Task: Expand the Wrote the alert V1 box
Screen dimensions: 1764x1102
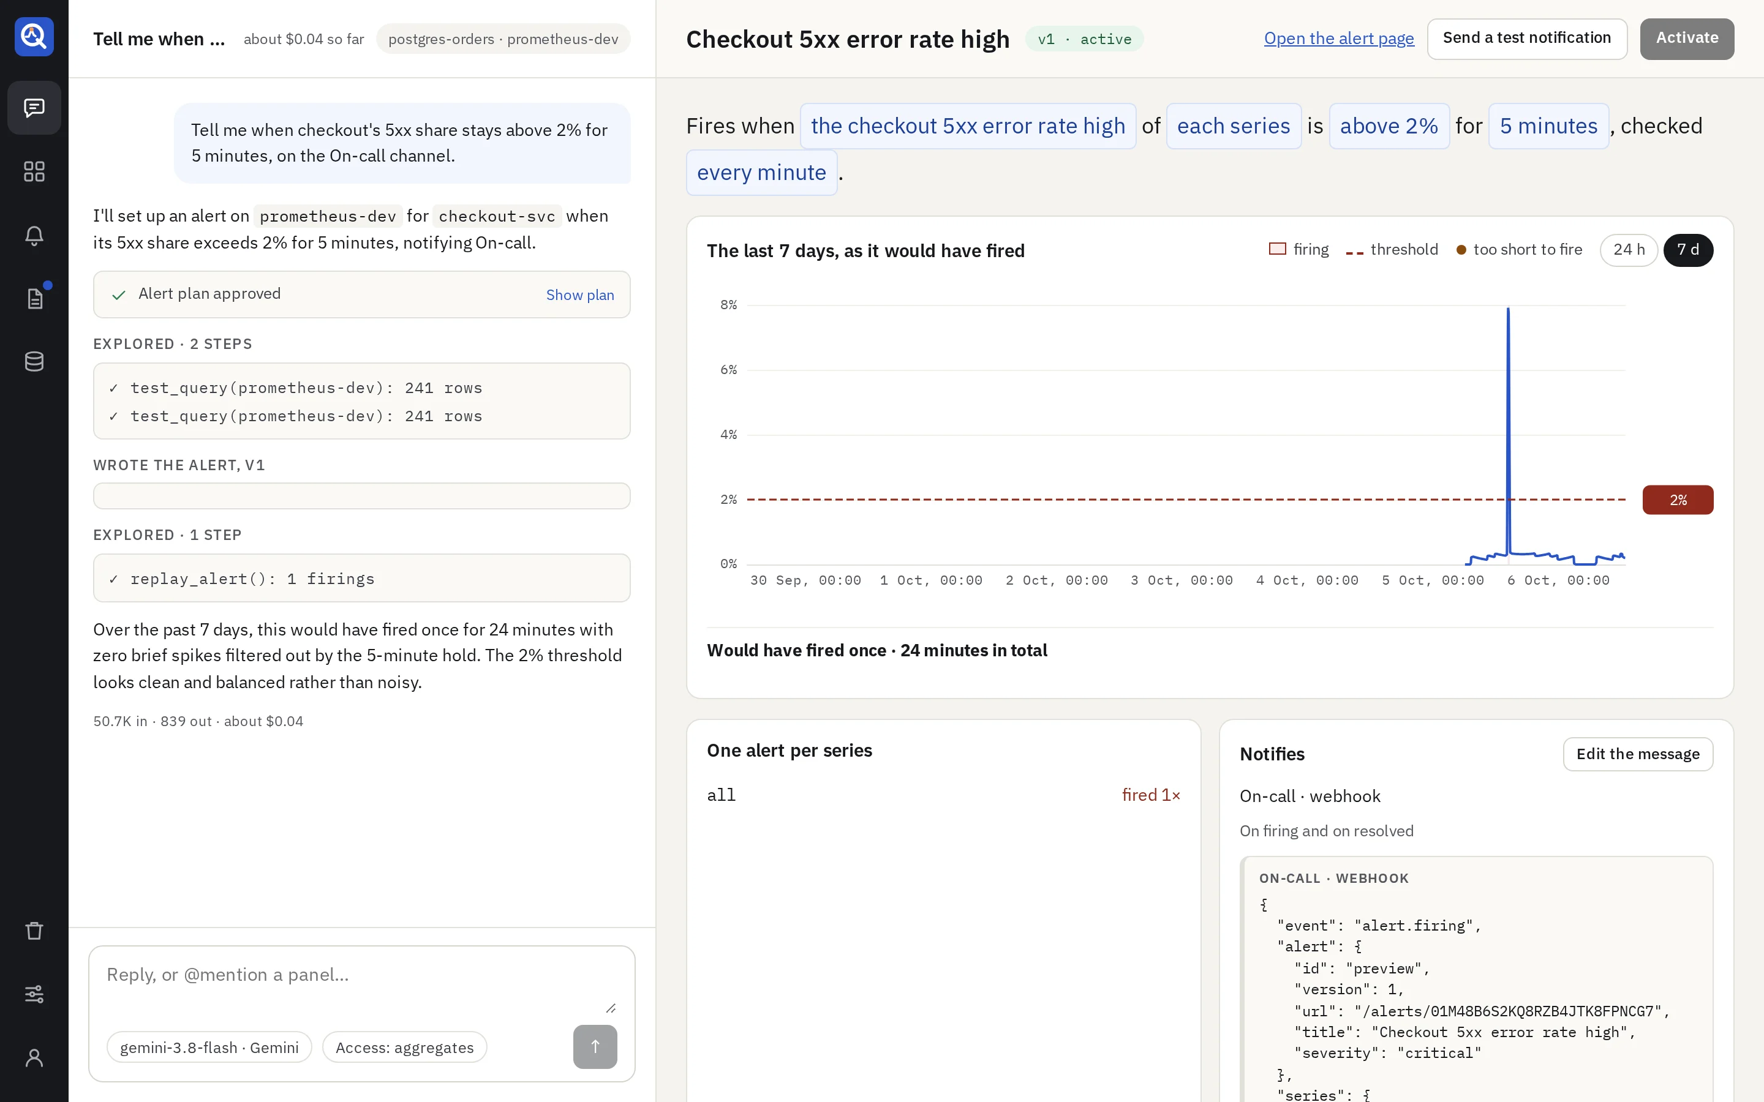Action: tap(361, 496)
